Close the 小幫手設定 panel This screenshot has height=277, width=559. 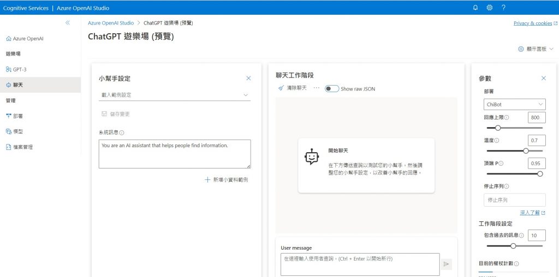248,79
